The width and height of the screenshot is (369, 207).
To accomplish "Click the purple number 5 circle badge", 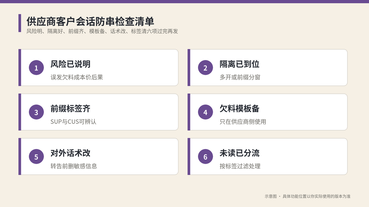I will tap(36, 157).
